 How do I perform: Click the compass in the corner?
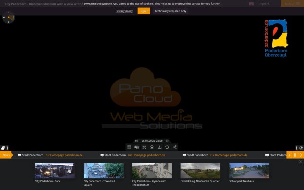(8, 17)
